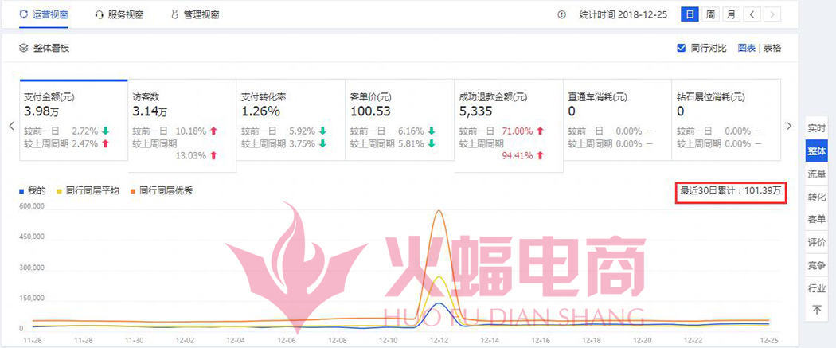
Task: Toggle the 我的 legend series
Action: click(32, 190)
